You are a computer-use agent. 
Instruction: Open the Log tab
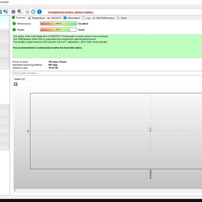(x=86, y=18)
